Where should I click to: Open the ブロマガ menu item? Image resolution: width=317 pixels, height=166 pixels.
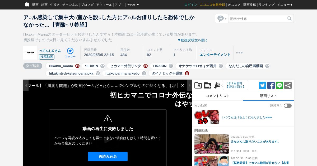pyautogui.click(x=87, y=5)
